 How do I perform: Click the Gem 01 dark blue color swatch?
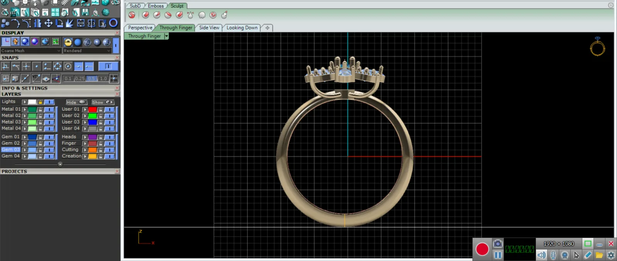[32, 137]
